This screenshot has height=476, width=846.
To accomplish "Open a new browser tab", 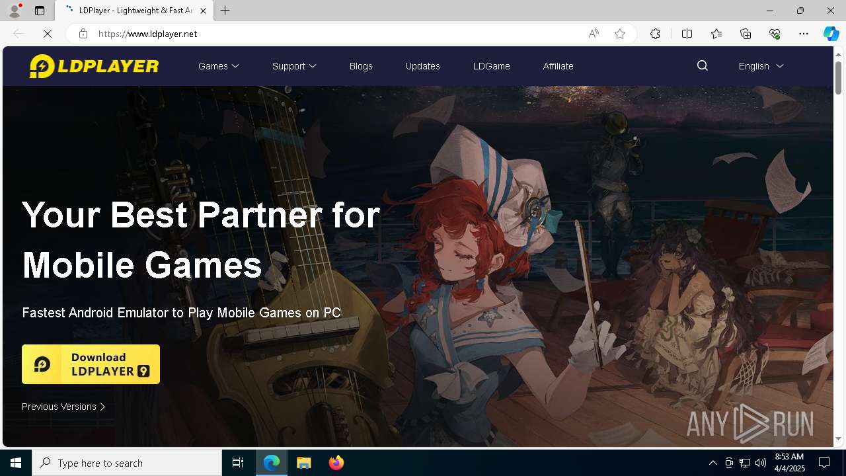I will coord(225,11).
